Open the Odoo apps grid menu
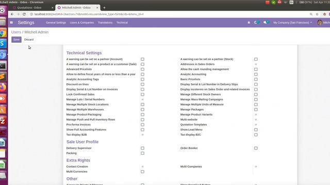 tap(11, 23)
